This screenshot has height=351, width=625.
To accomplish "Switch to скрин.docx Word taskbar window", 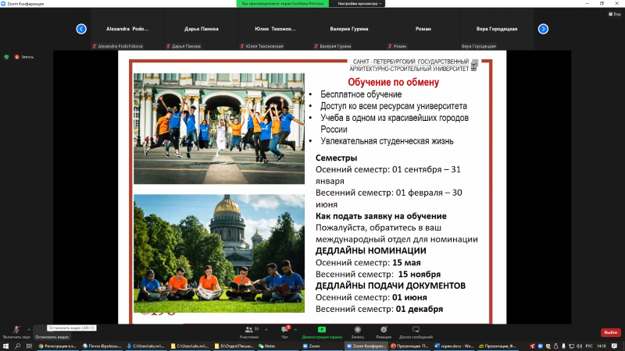I will click(x=454, y=346).
